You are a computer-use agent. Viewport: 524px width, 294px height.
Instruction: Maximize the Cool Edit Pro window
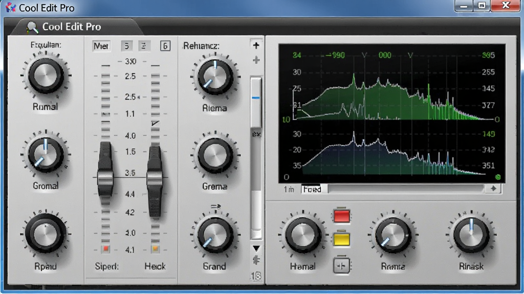coord(482,6)
